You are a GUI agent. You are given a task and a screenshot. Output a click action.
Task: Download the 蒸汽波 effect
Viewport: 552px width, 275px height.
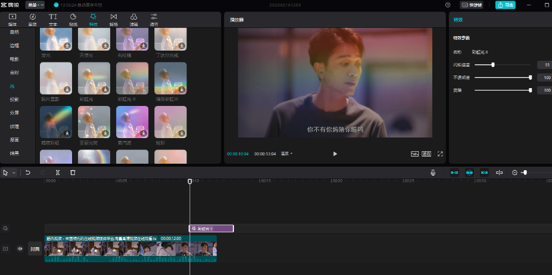(x=144, y=133)
